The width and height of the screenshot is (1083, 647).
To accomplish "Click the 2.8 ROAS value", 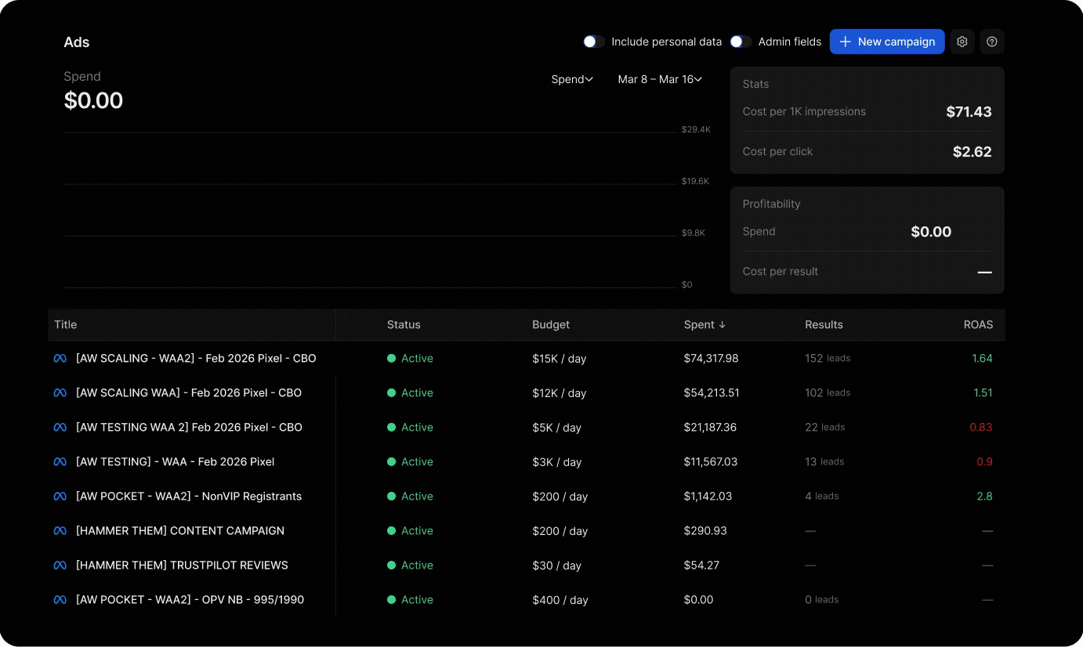I will tap(985, 496).
